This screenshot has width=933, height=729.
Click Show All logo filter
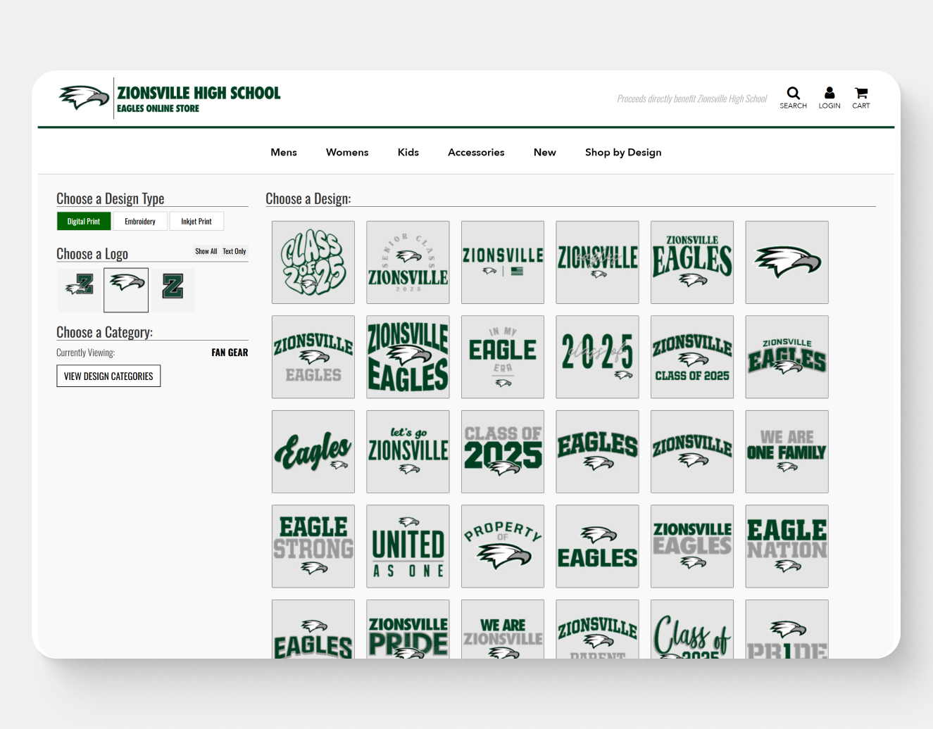(x=206, y=251)
